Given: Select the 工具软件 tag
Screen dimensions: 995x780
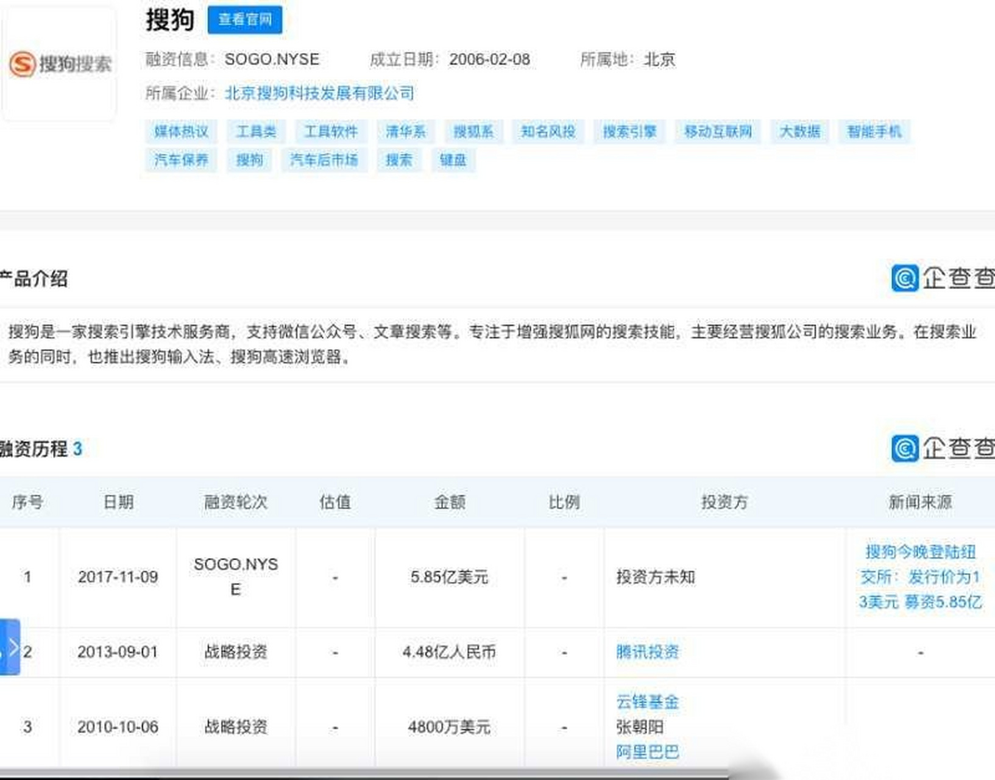Looking at the screenshot, I should pyautogui.click(x=331, y=132).
